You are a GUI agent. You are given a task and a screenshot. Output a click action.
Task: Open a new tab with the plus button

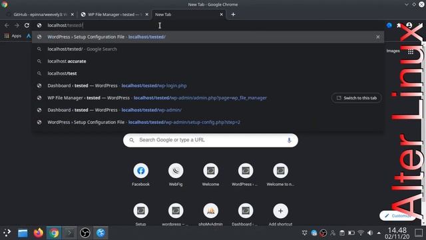pos(233,15)
